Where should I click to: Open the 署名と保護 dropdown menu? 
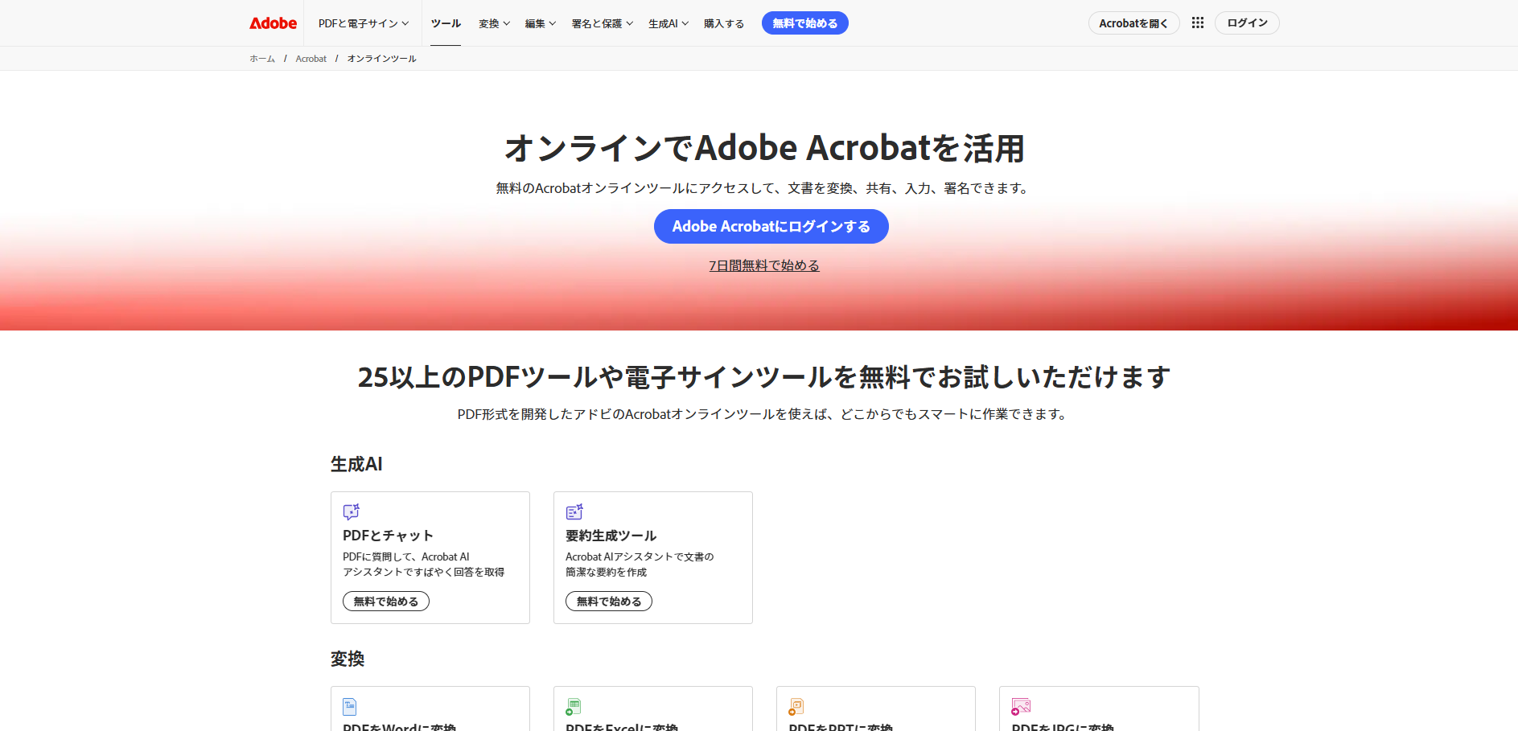pos(602,23)
